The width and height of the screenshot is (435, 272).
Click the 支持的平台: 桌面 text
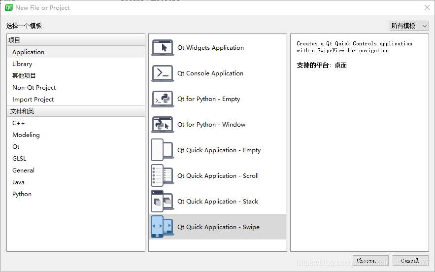322,66
